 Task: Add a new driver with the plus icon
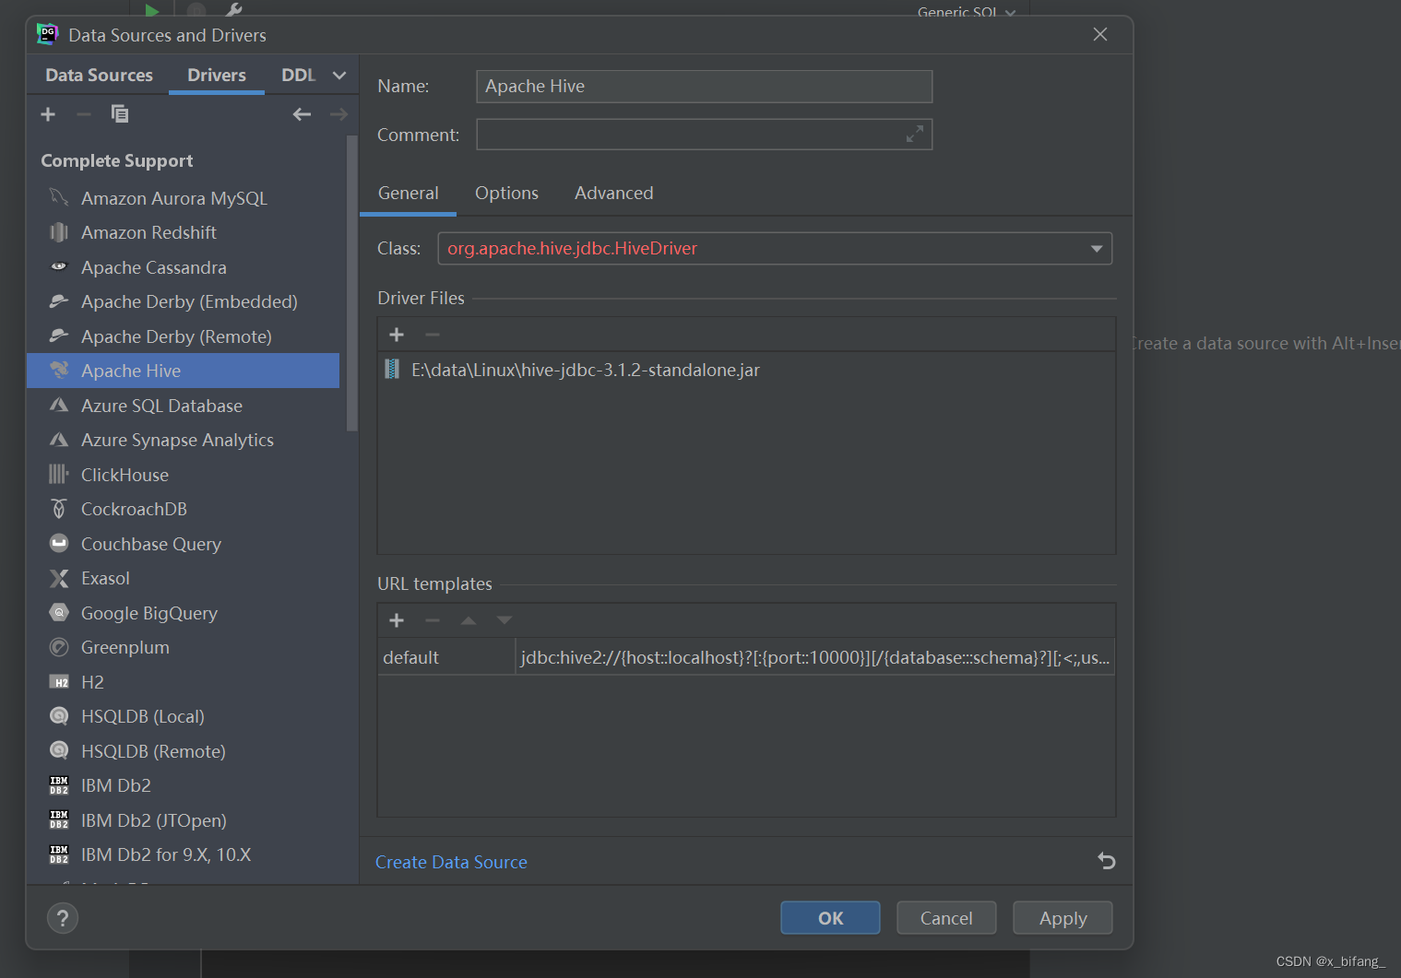pos(48,114)
